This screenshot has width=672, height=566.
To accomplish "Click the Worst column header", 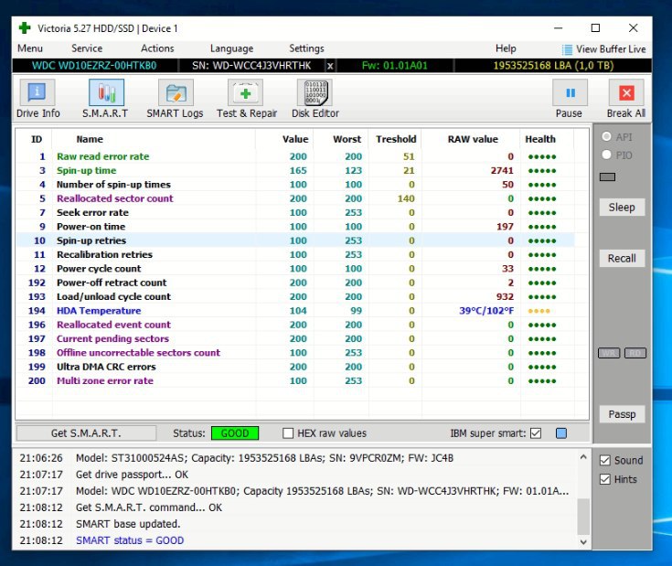I will pos(347,139).
